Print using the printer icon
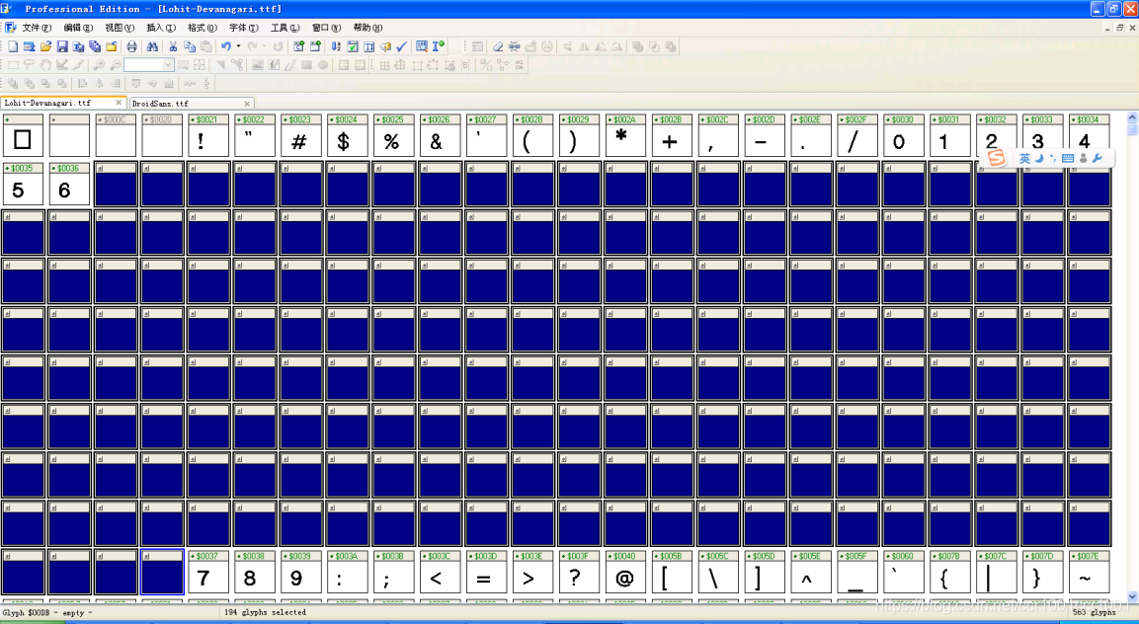 point(131,46)
